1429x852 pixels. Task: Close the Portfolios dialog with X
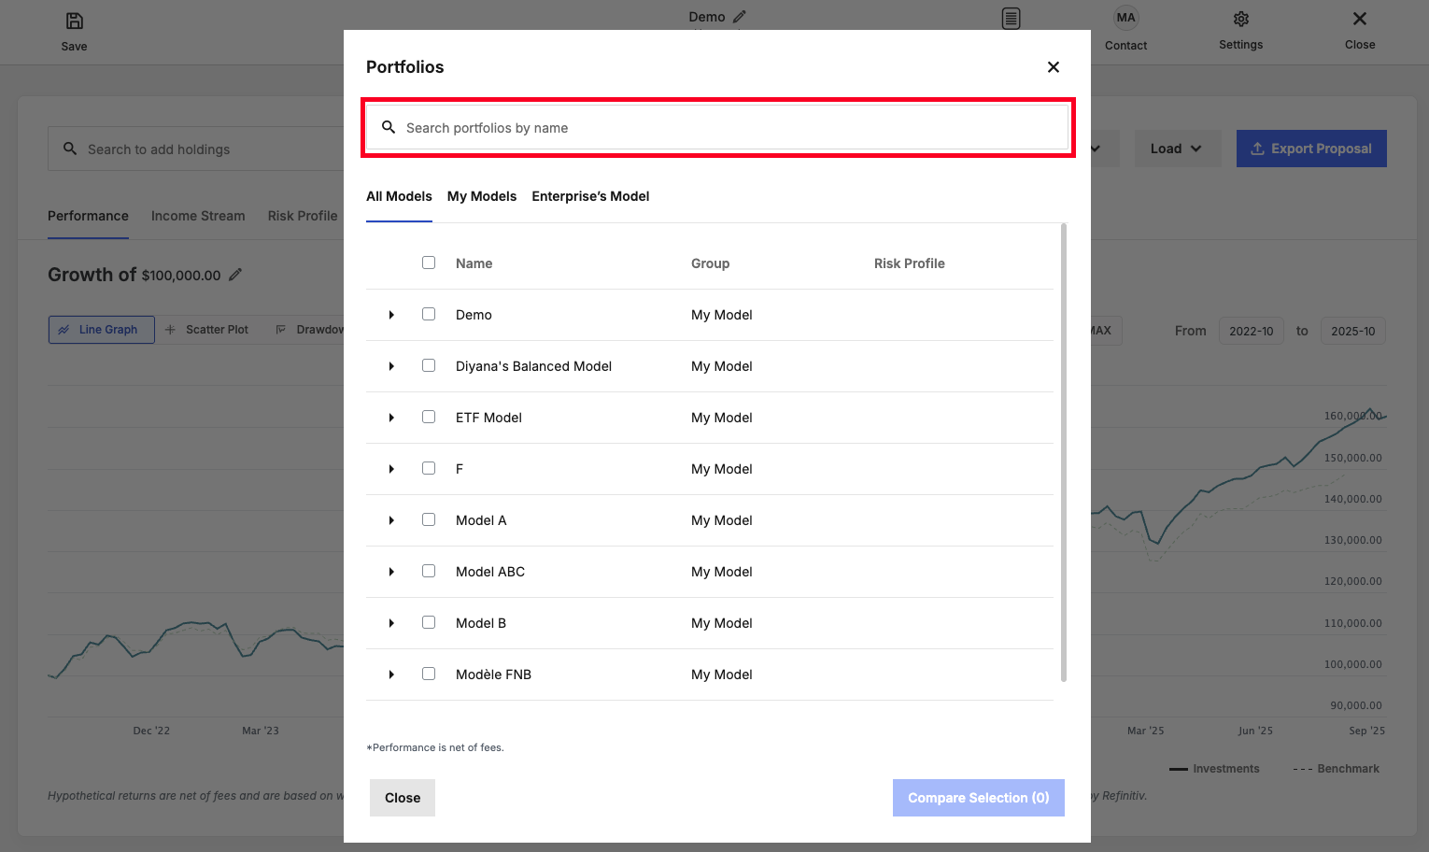[1054, 67]
